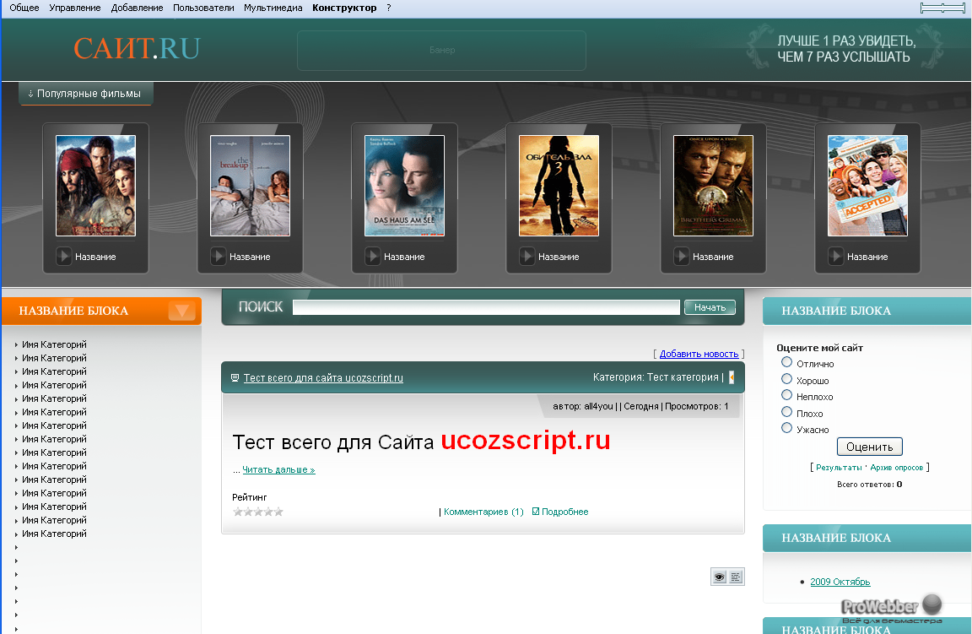Open the 2009 Октябрь archive link
The width and height of the screenshot is (972, 634).
pyautogui.click(x=840, y=582)
